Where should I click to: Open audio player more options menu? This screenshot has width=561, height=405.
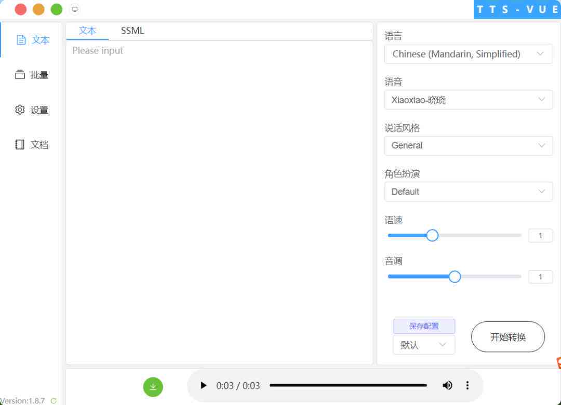pyautogui.click(x=468, y=385)
